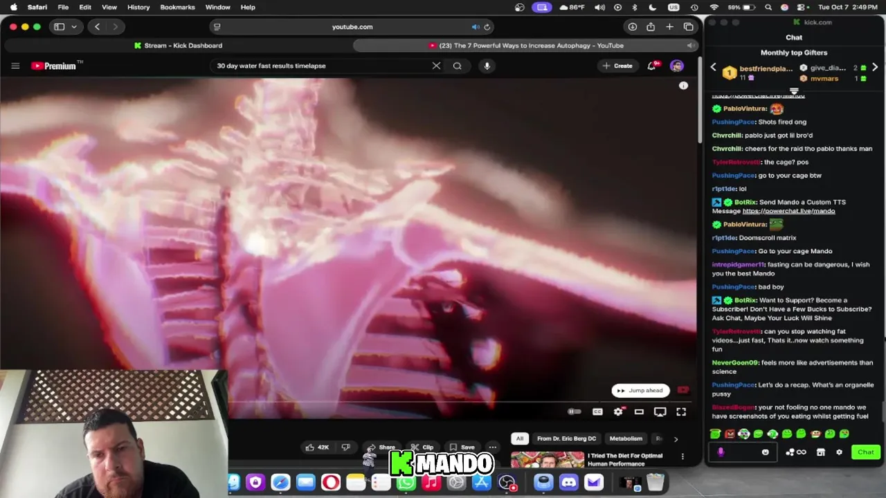Switch to Stream - Kick Dashboard tab

tap(178, 46)
